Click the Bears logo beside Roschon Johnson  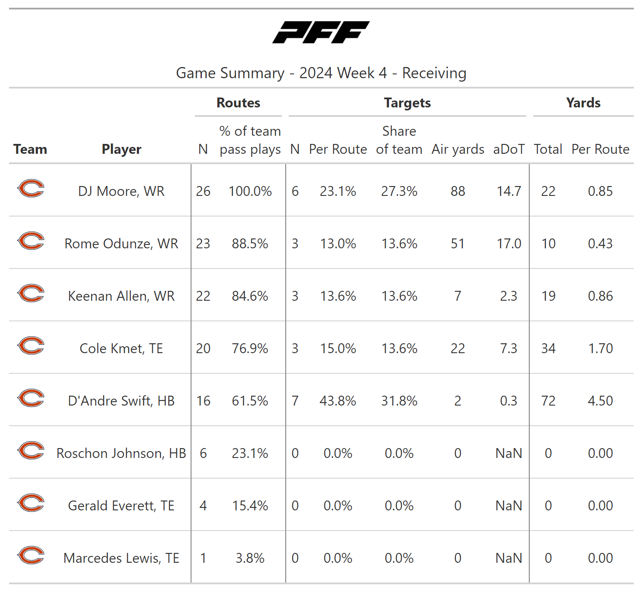tap(31, 451)
